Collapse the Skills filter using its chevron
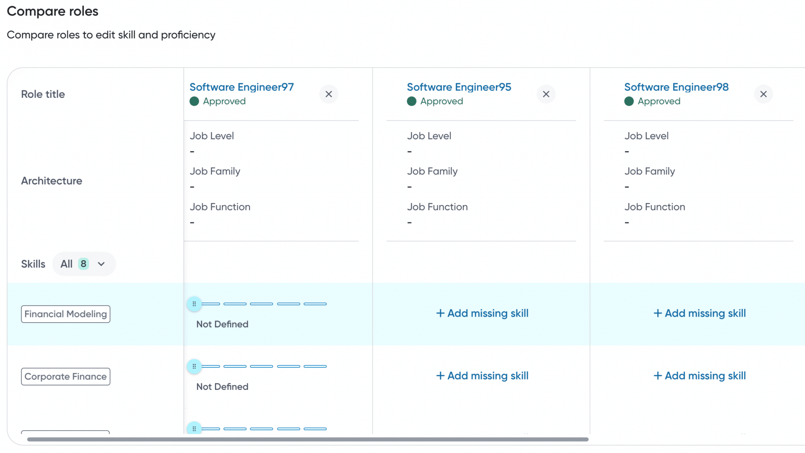Screen dimensions: 805x453 click(101, 264)
